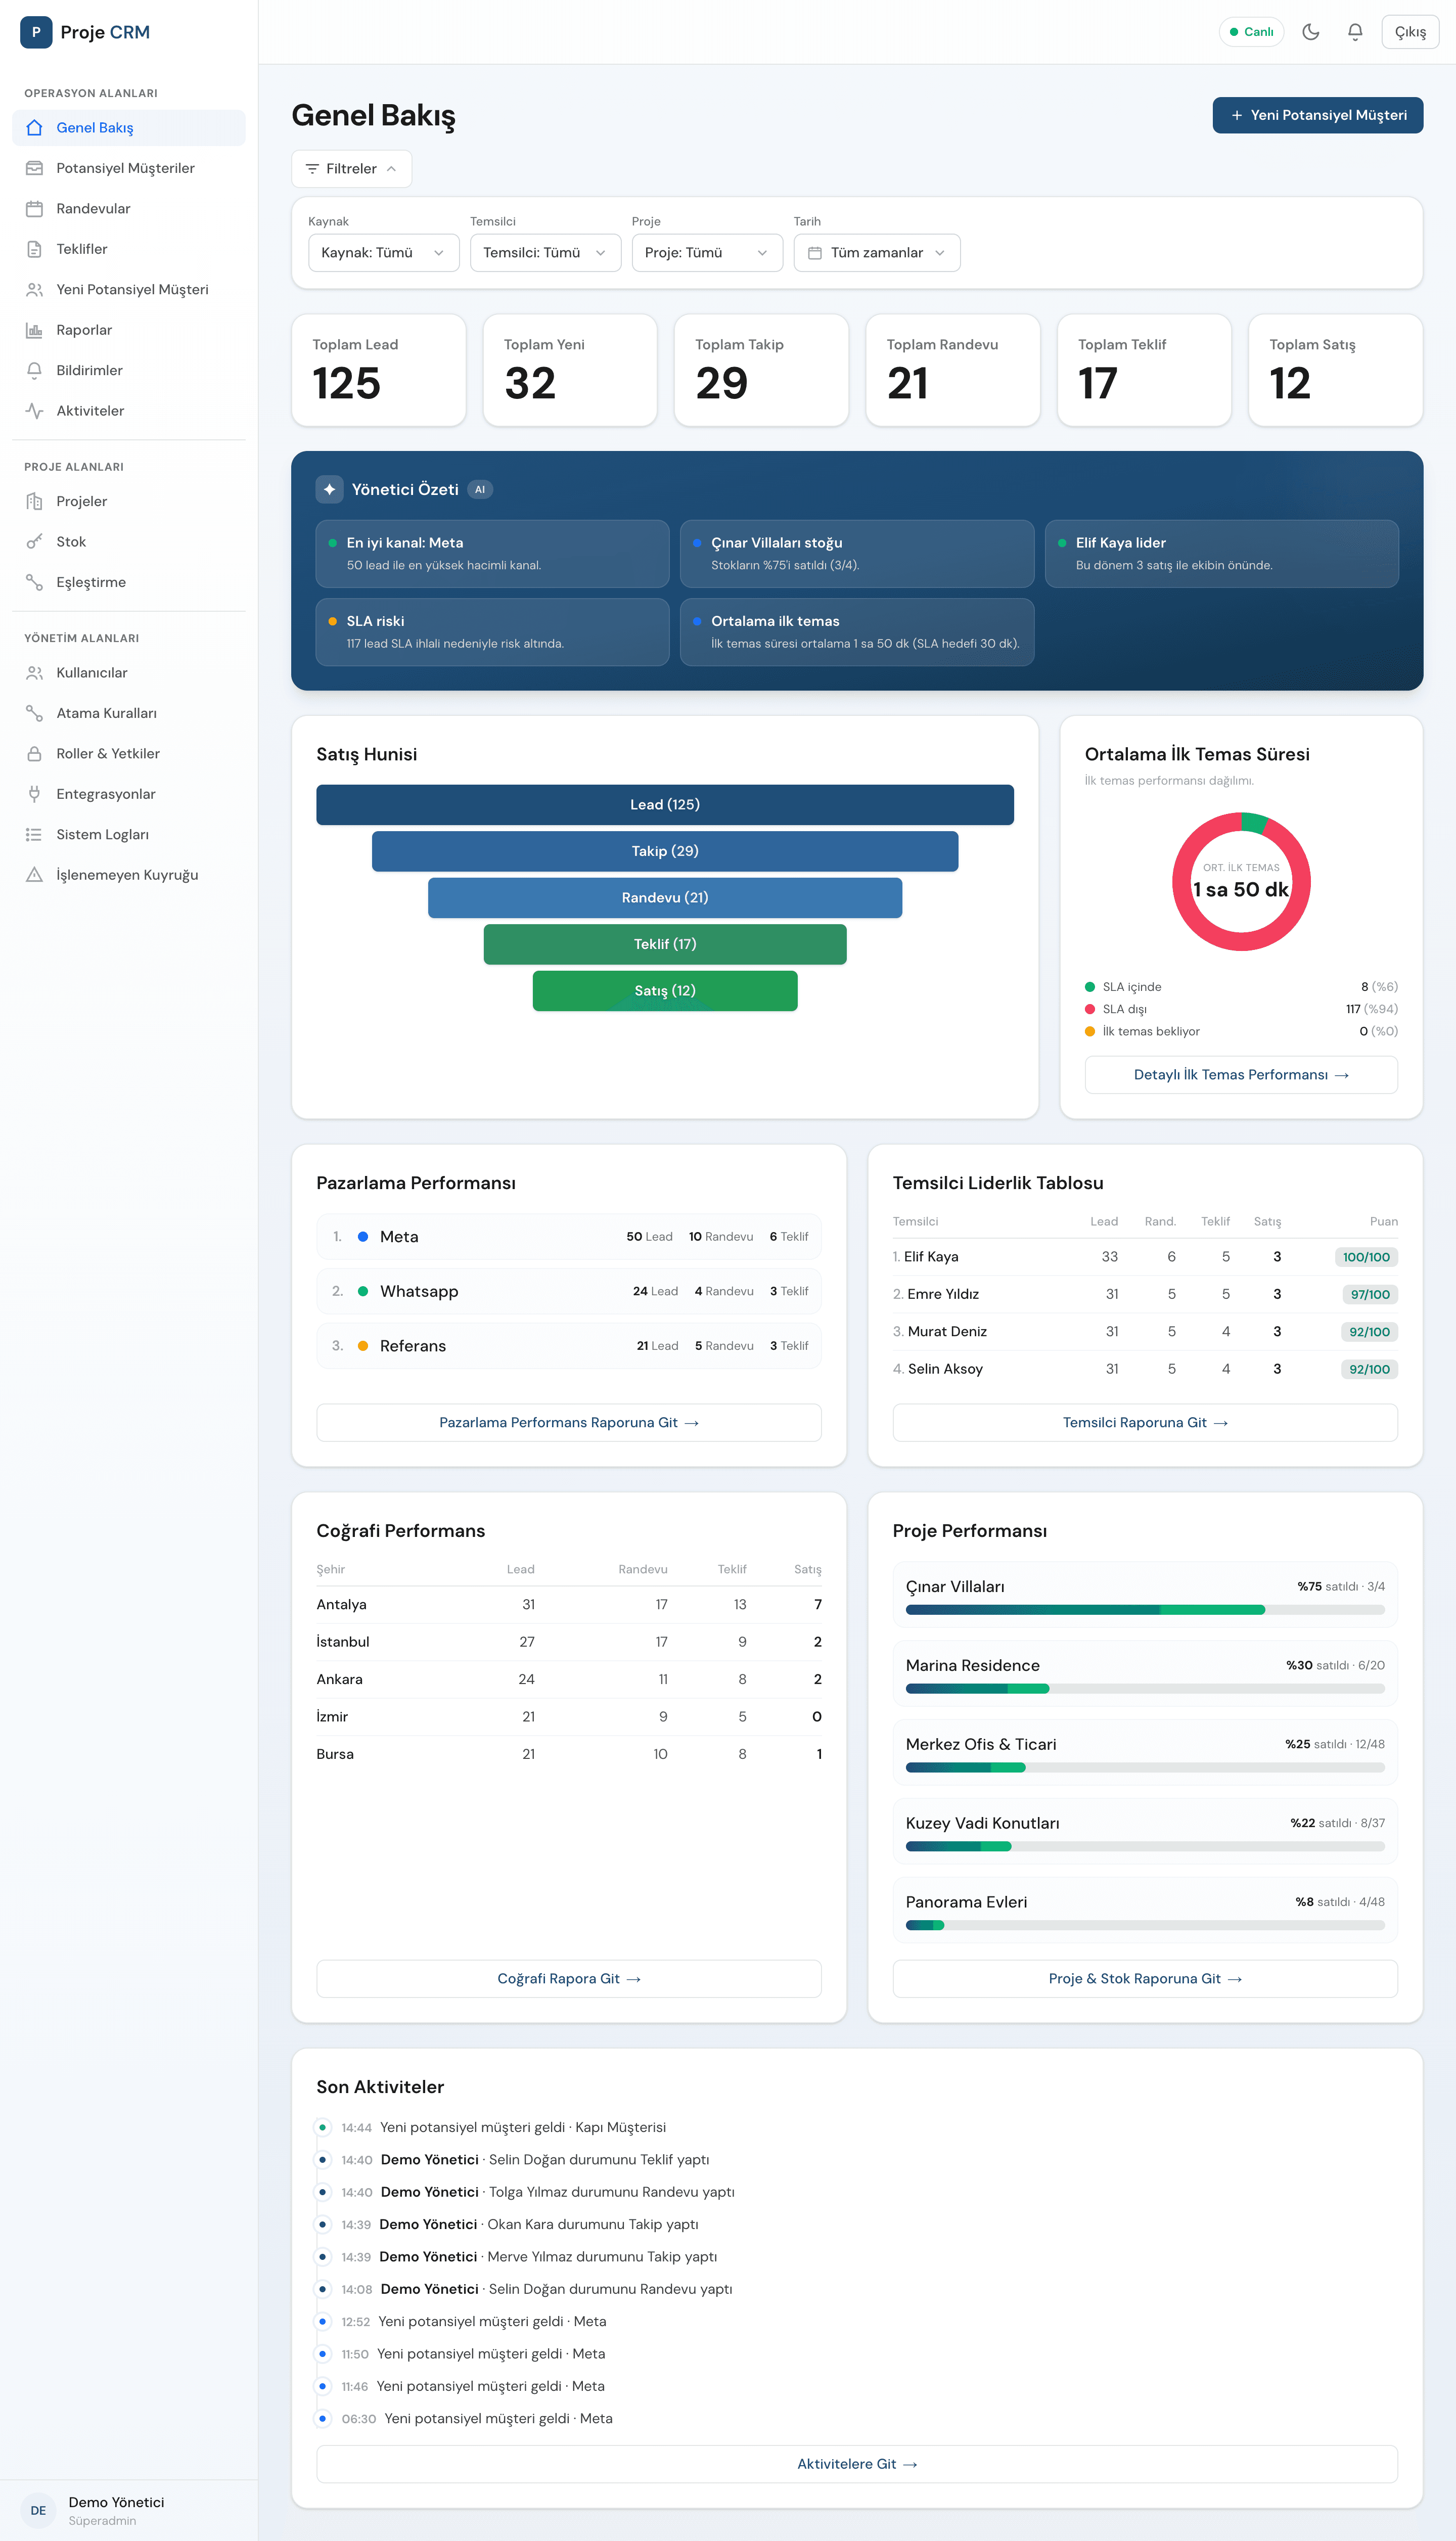Click Panorama Evleri progress bar

1145,1926
